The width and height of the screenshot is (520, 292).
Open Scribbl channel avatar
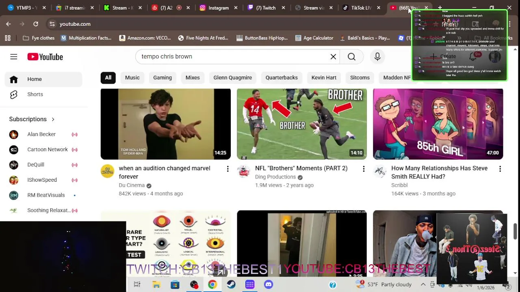coord(380,171)
